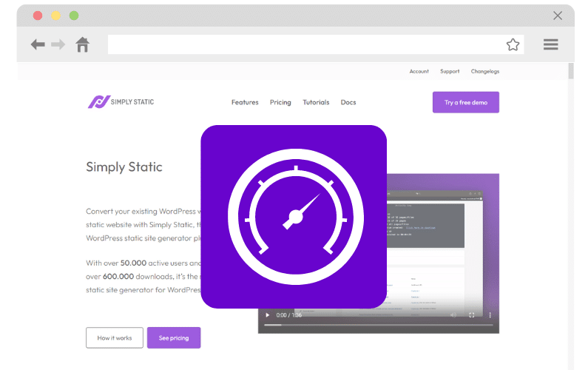
Task: Open the Pricing menu item
Action: coord(280,102)
